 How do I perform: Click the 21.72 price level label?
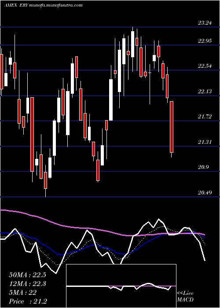coord(205,117)
